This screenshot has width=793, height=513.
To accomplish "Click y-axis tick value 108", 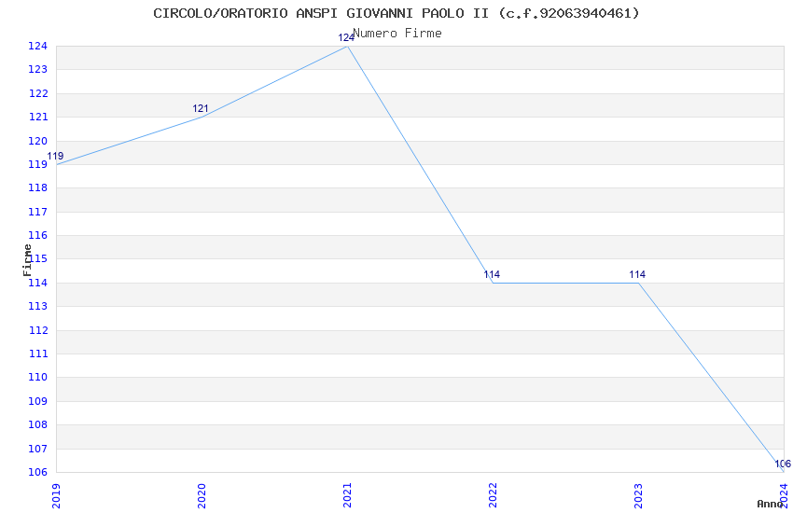I will tap(38, 424).
